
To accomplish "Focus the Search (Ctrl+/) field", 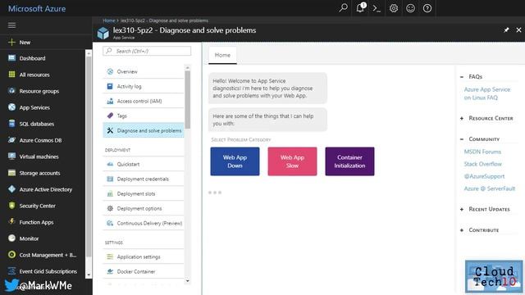I will pos(147,51).
